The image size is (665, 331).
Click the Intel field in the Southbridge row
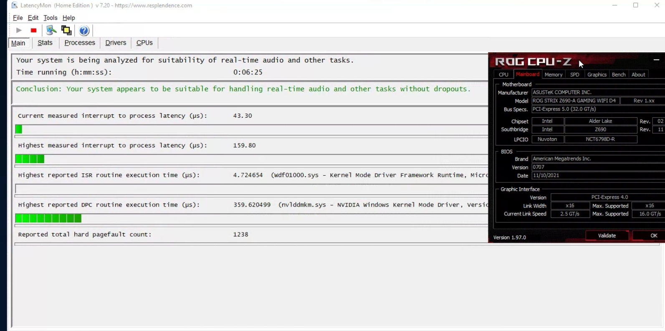pyautogui.click(x=548, y=129)
